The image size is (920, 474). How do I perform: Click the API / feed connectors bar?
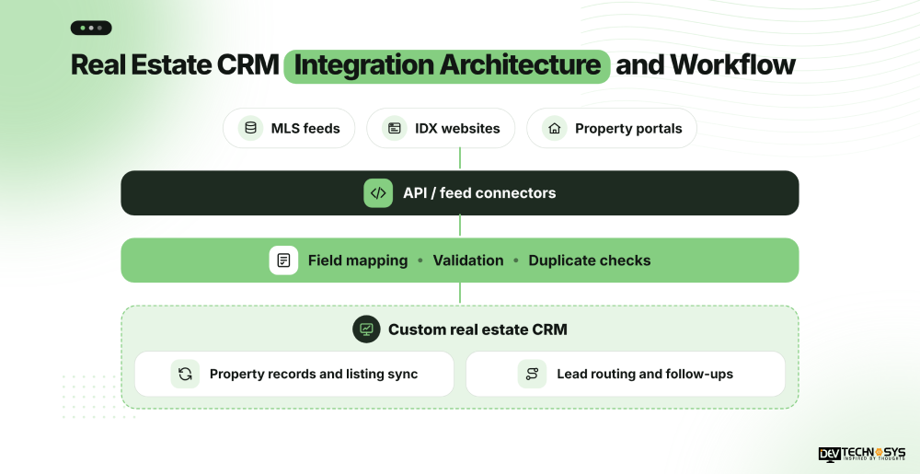[x=460, y=193]
